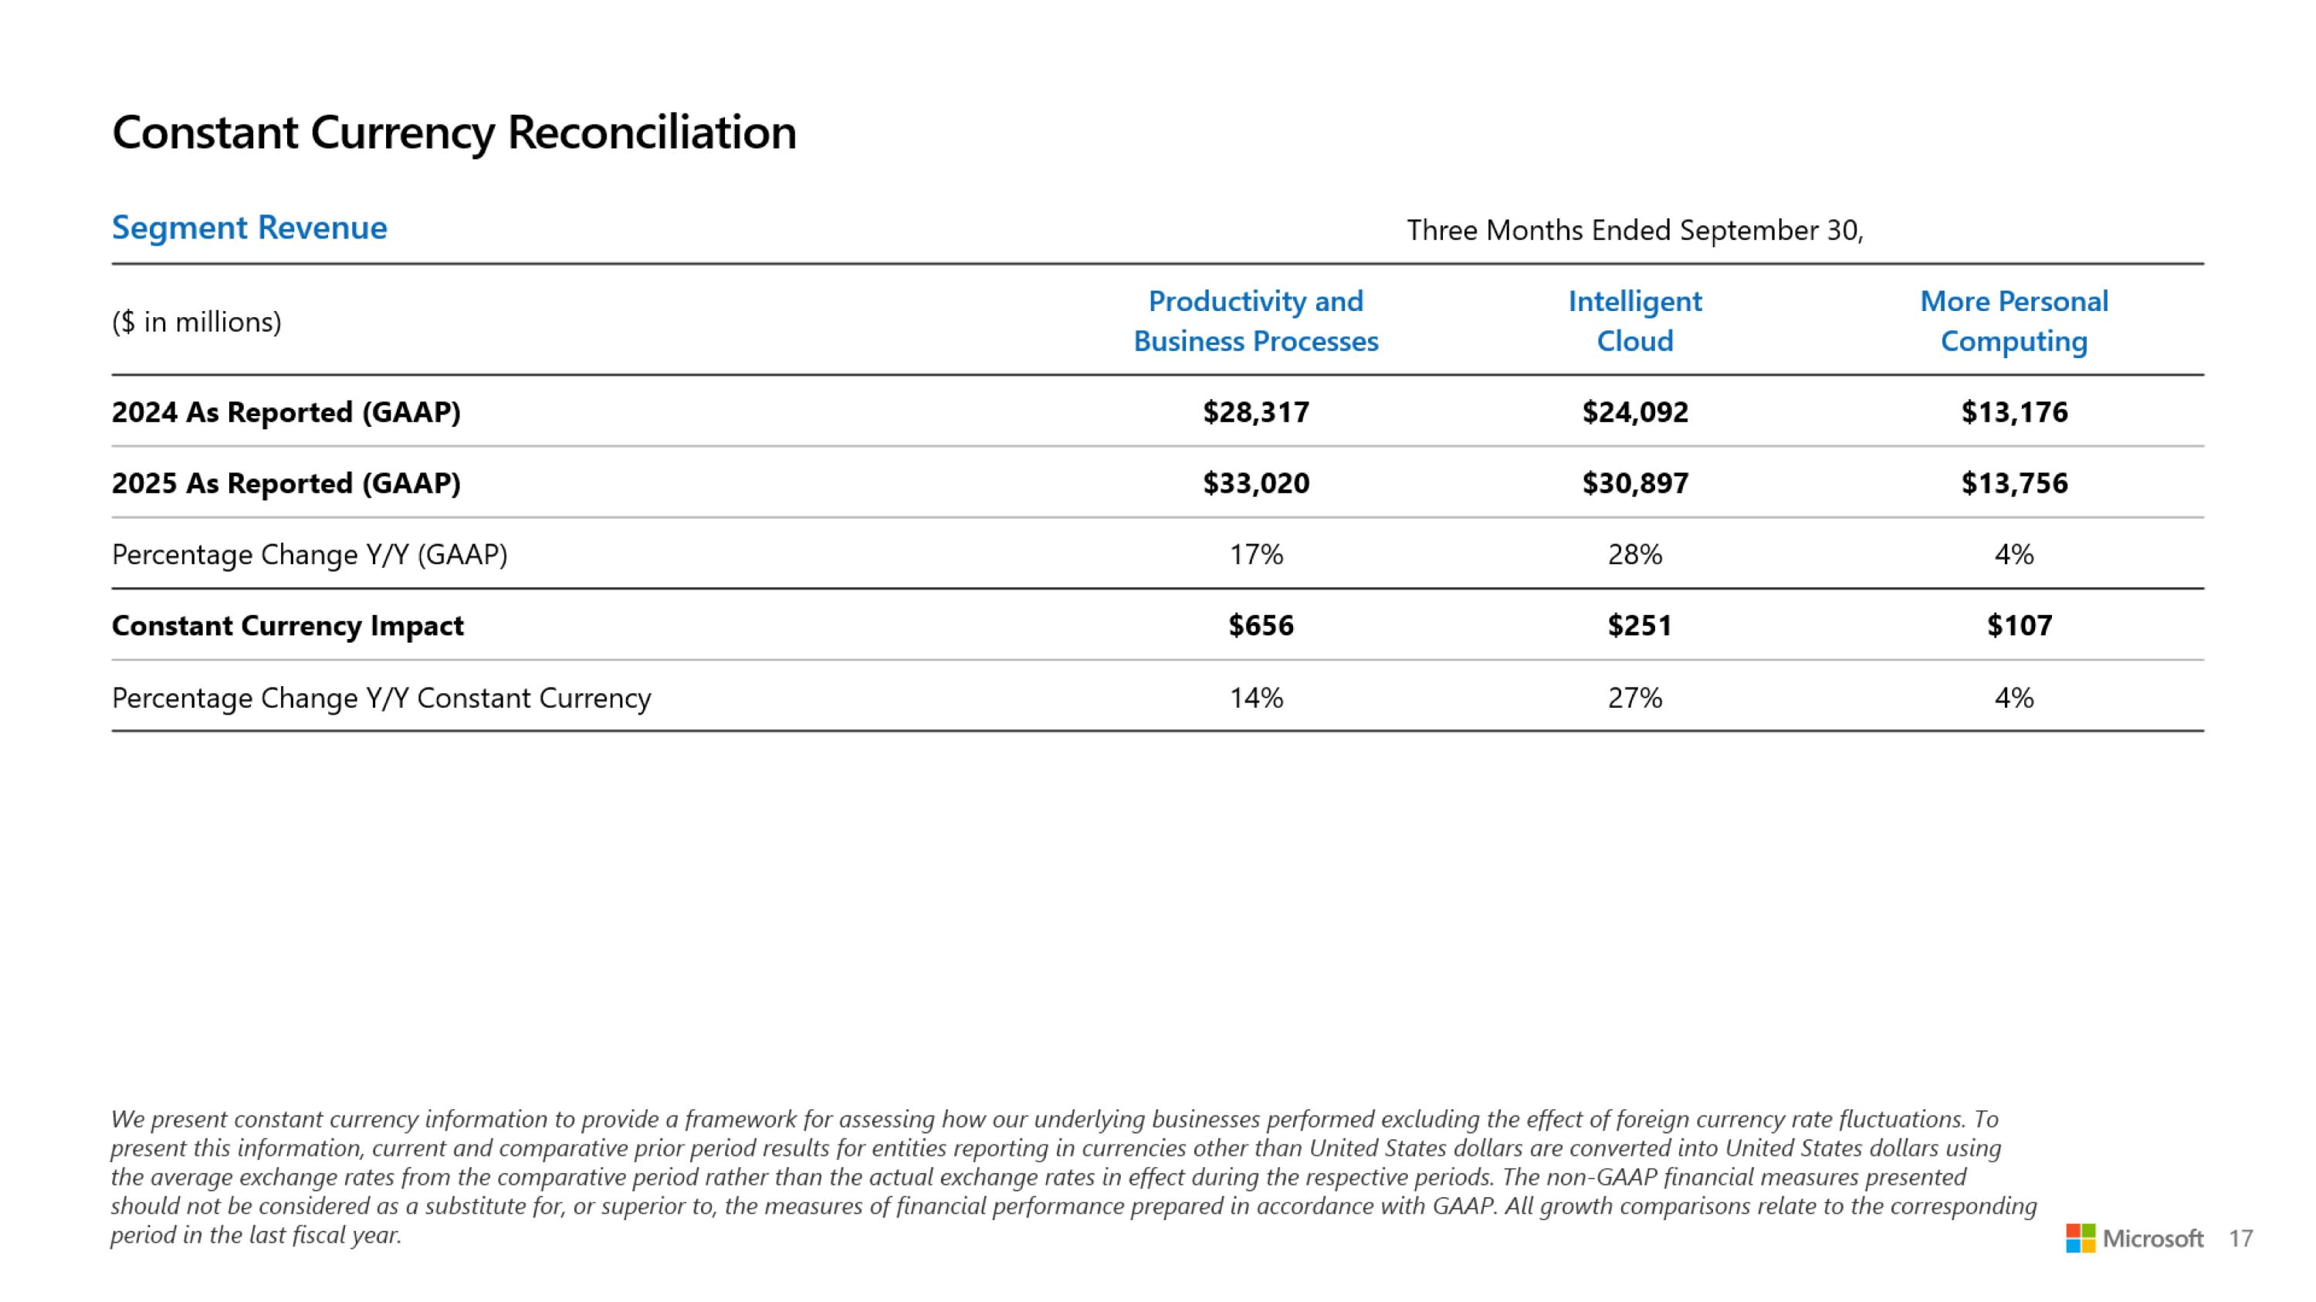
Task: Select the Percentage Change Y/Y Constant Currency label
Action: tap(381, 697)
